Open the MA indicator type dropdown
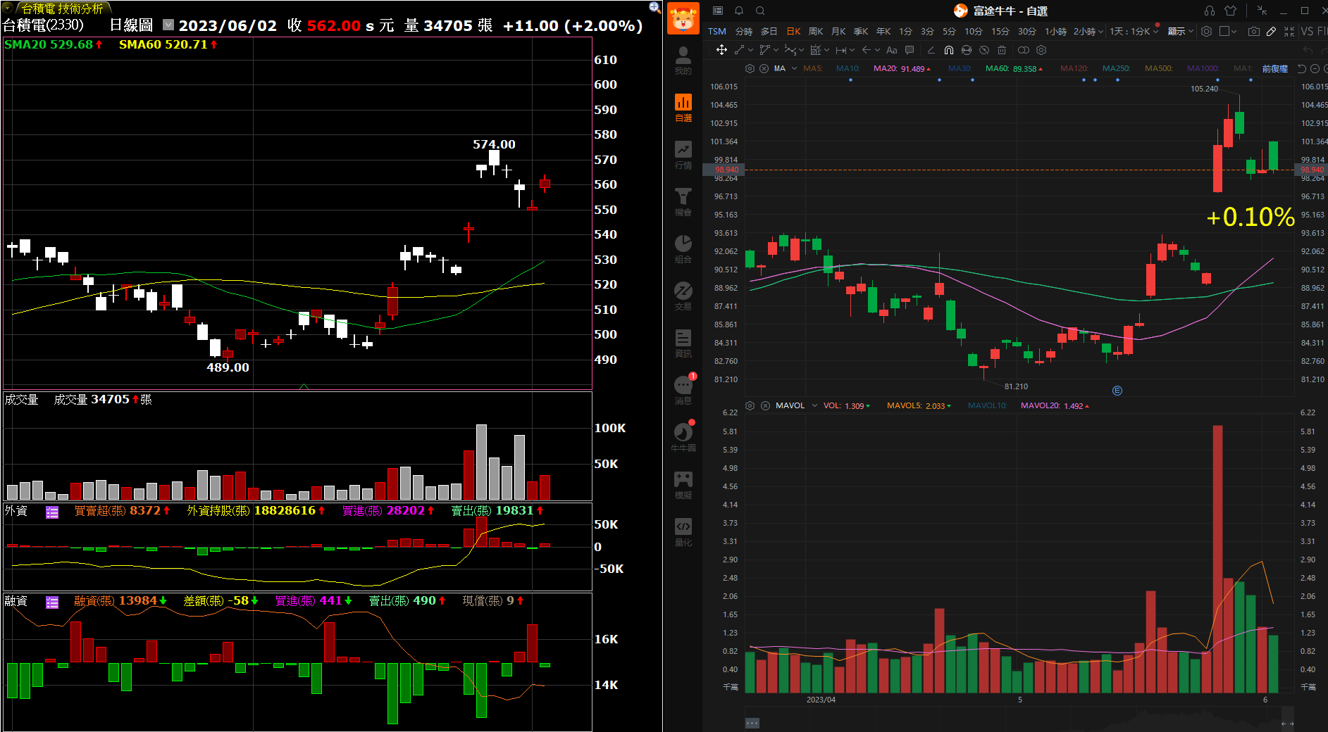Image resolution: width=1328 pixels, height=732 pixels. click(x=794, y=68)
